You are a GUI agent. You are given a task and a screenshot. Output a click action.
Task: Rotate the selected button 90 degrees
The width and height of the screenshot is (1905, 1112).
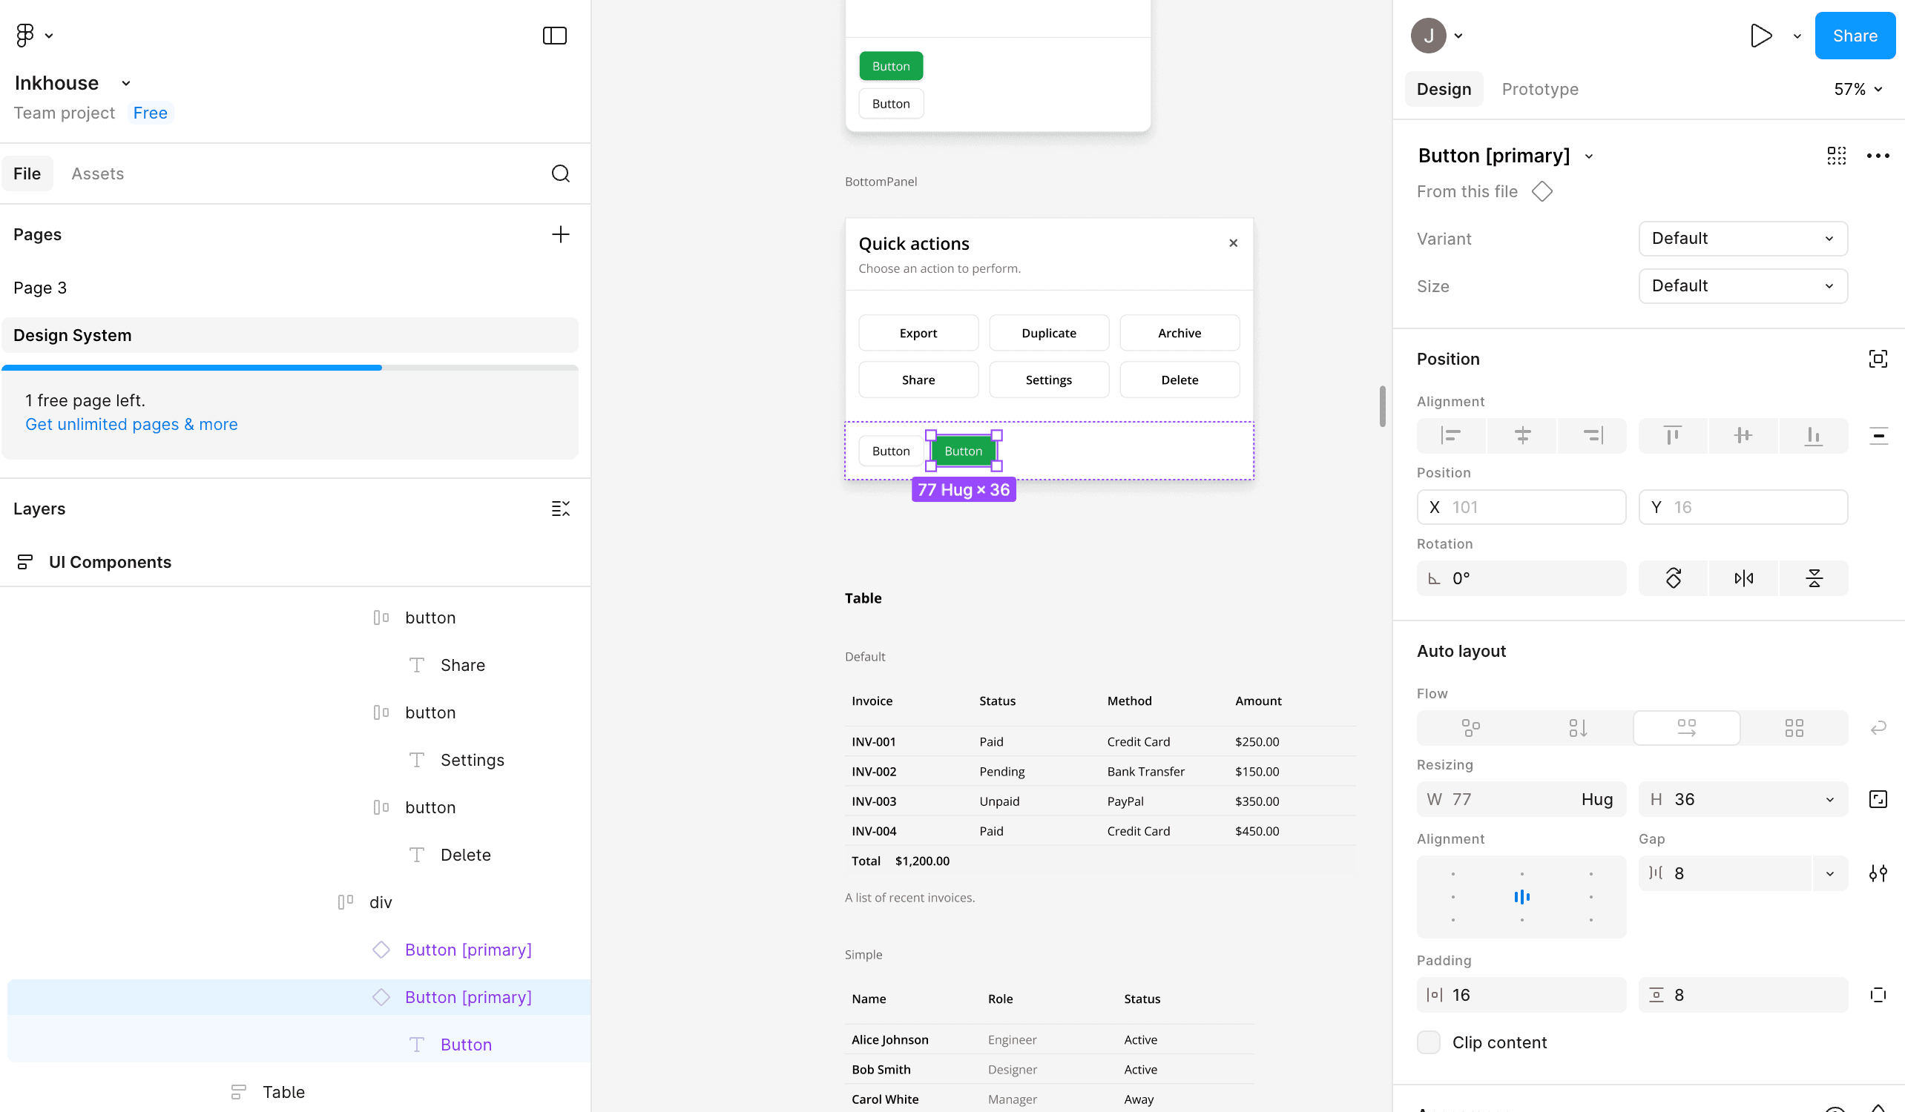(1673, 578)
